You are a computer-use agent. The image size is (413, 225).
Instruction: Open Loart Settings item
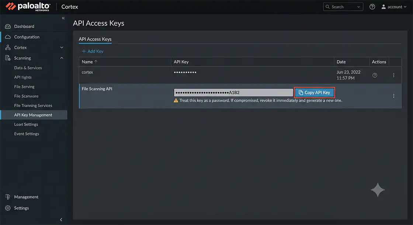pyautogui.click(x=26, y=124)
